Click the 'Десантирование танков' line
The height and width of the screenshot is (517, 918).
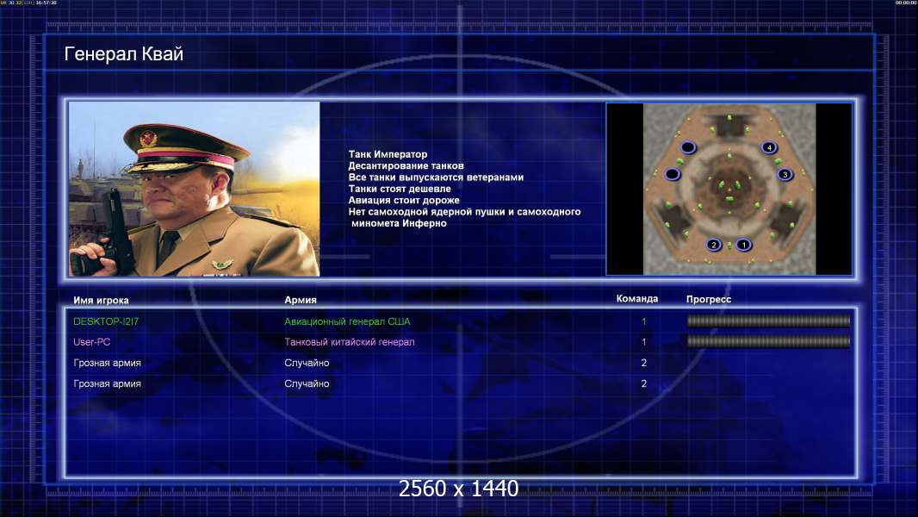point(406,165)
